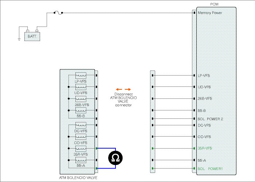255x182 pixels.
Task: Click the BATT. text in the battery
Action: tap(32, 36)
